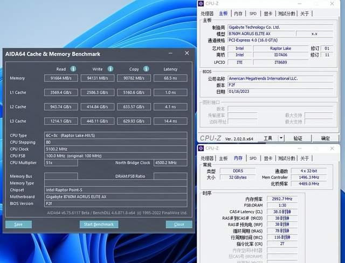The image size is (345, 263).
Task: Click DRAM frequency value 2992.7 MHz
Action: point(282,199)
